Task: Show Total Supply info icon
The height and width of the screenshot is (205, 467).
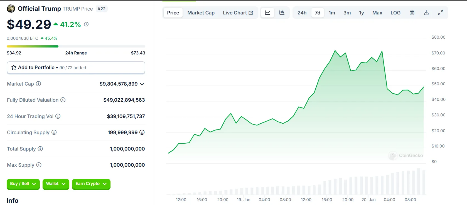Action: [x=40, y=149]
